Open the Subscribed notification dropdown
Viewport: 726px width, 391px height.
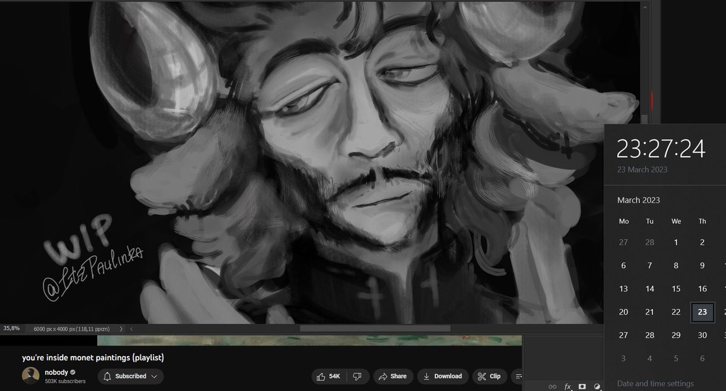click(130, 376)
